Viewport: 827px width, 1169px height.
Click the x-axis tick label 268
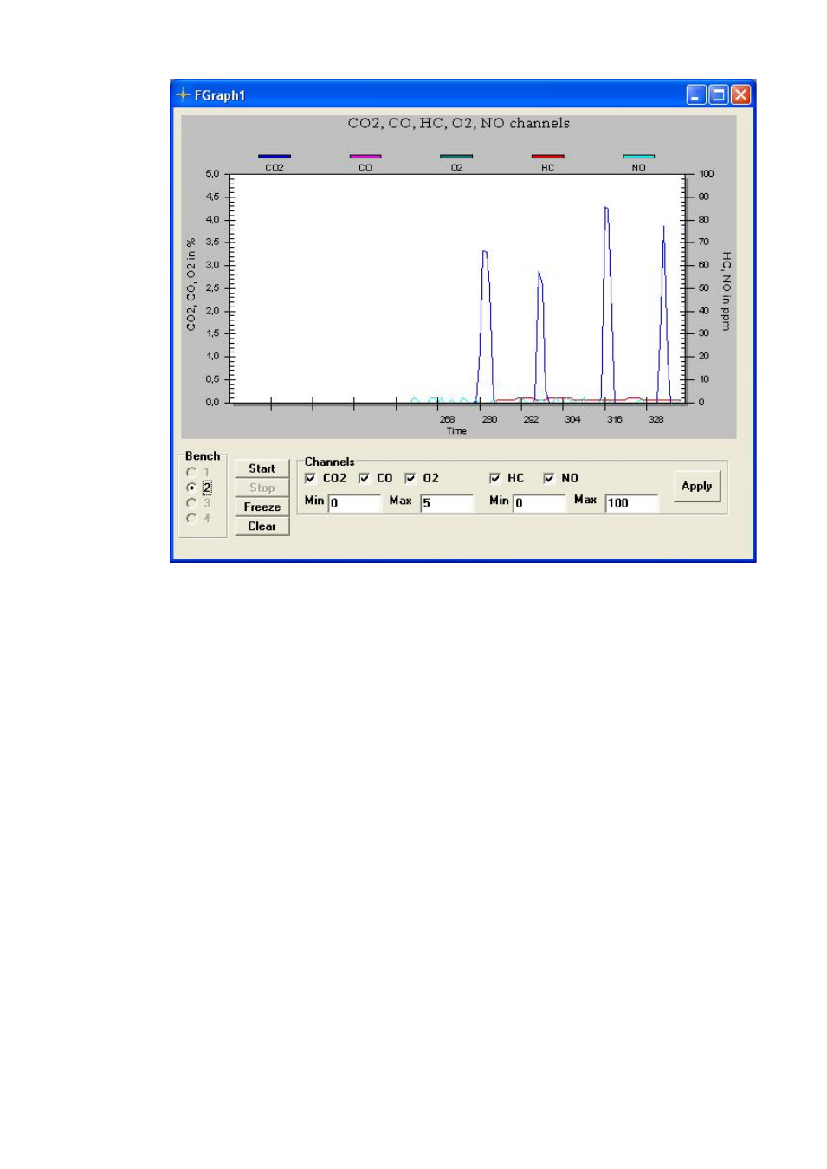[447, 419]
